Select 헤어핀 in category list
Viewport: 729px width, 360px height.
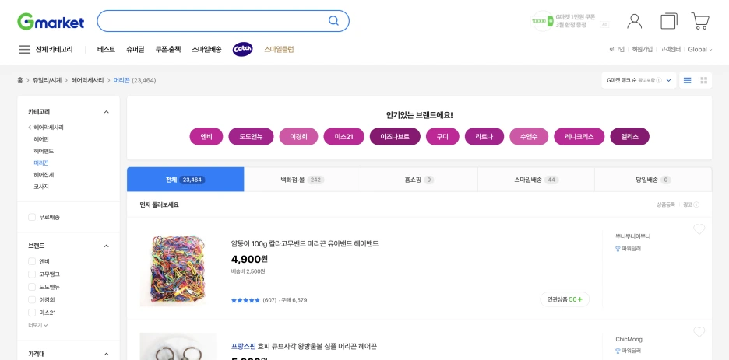[41, 139]
